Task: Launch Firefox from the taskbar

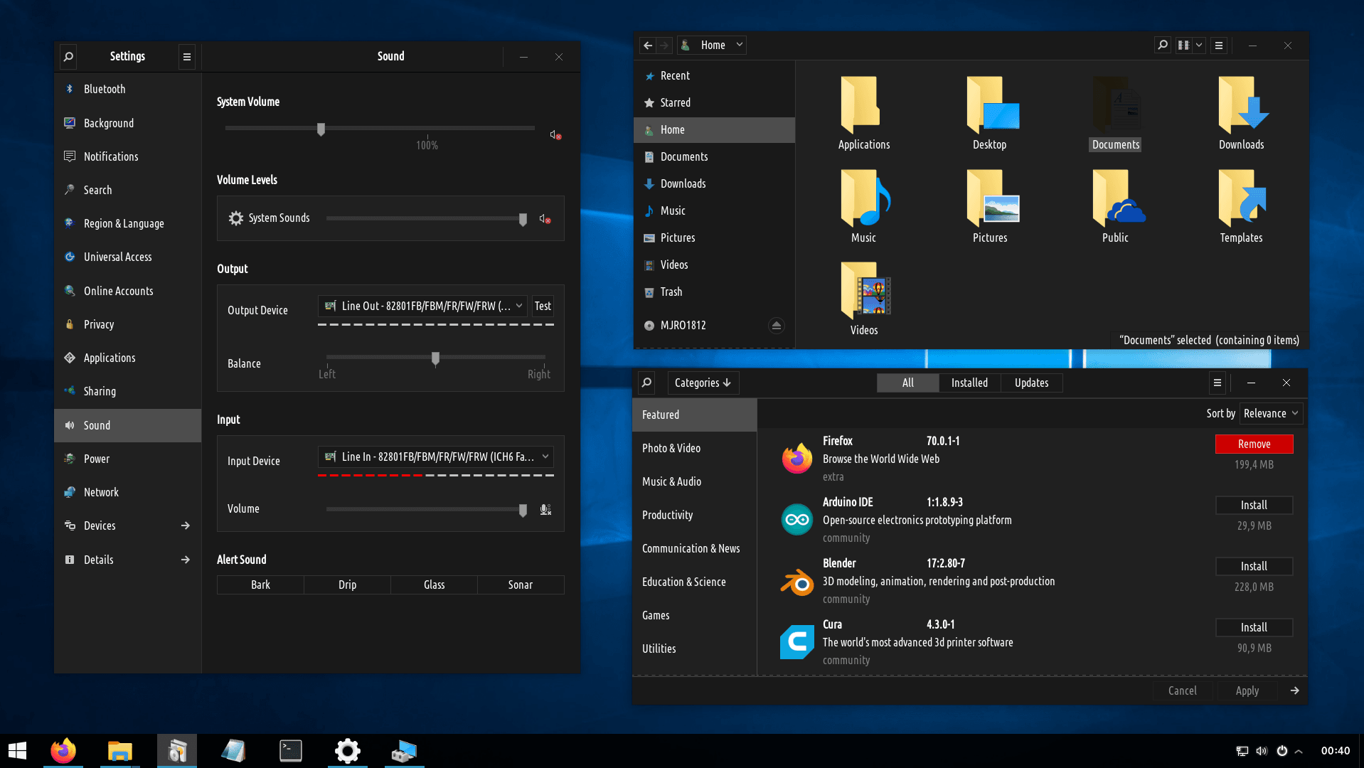Action: click(x=63, y=750)
